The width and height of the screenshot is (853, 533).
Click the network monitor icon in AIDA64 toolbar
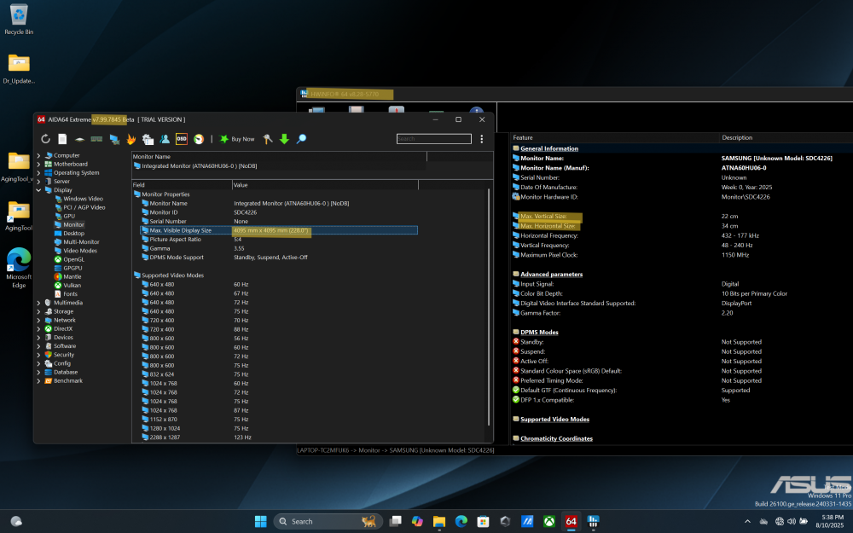tap(114, 139)
